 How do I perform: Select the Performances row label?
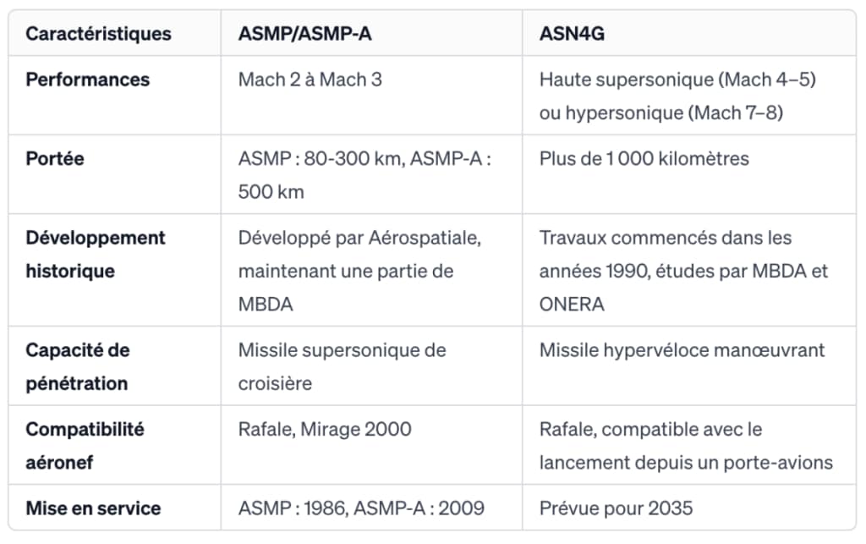point(88,80)
